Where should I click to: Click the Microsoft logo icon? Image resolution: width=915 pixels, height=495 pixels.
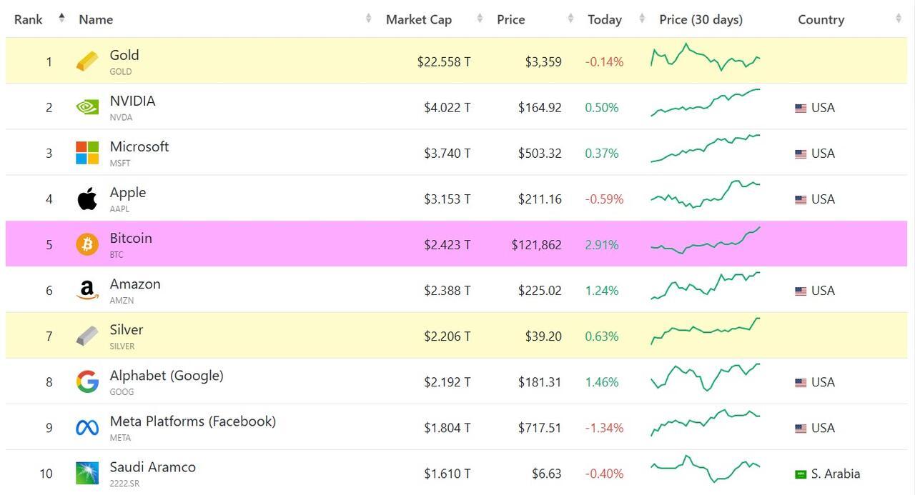[x=87, y=153]
